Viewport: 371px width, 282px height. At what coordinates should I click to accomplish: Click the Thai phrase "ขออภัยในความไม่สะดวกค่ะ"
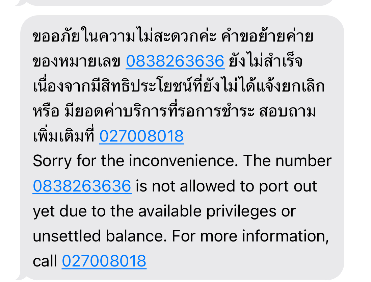(125, 36)
